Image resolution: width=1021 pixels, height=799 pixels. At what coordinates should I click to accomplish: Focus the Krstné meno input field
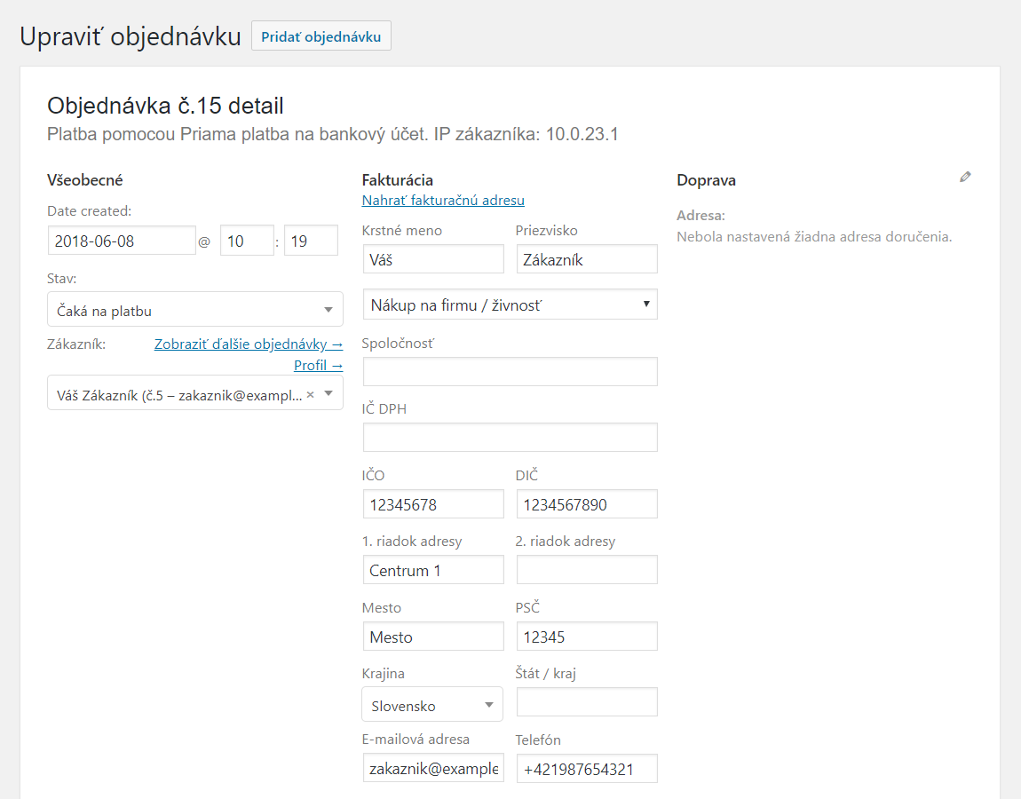(433, 259)
